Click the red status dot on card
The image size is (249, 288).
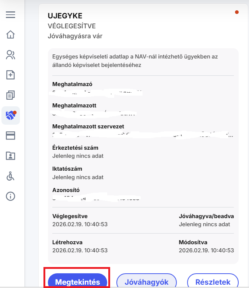(x=236, y=12)
